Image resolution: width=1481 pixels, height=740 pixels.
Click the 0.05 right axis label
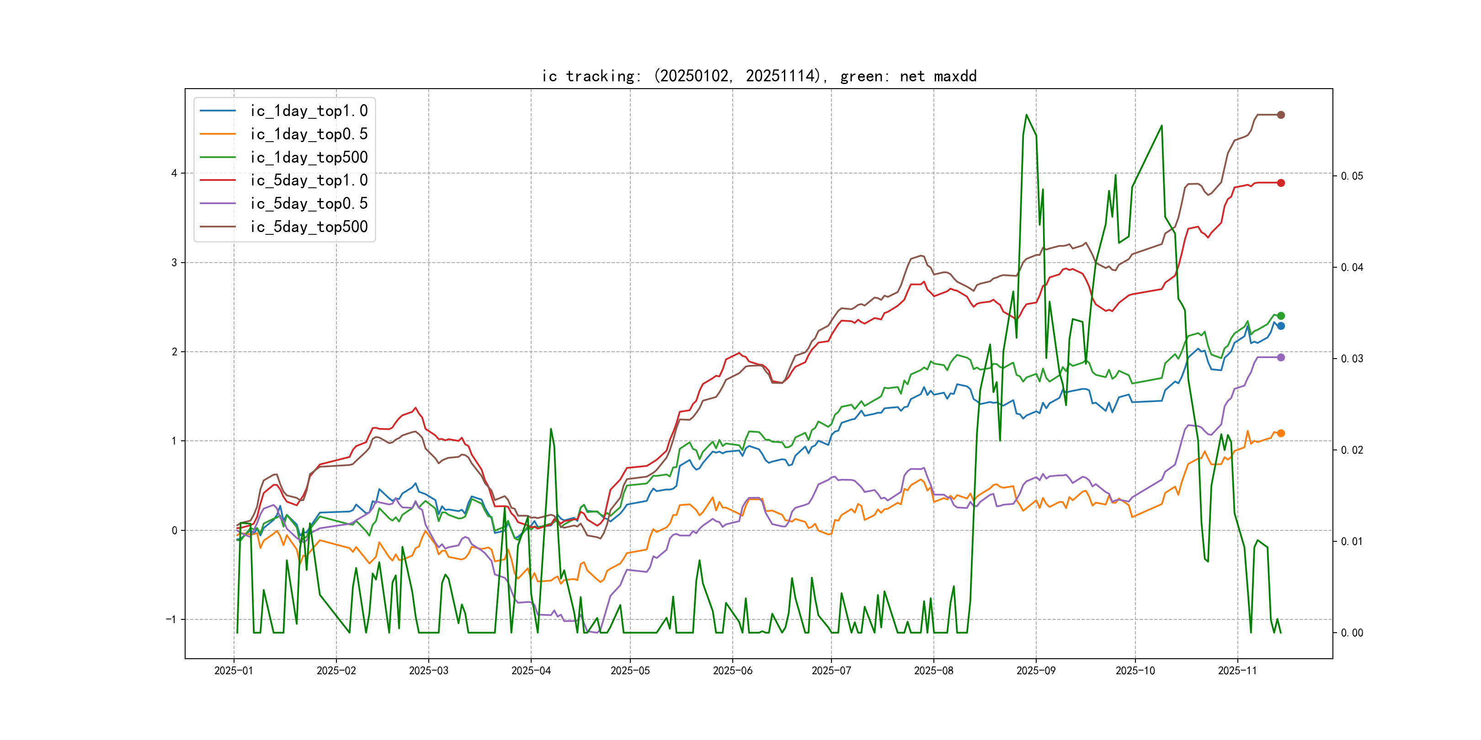click(x=1352, y=176)
